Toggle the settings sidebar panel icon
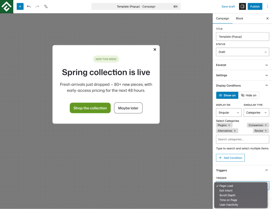Viewport: 272px width, 209px height. pos(242,6)
